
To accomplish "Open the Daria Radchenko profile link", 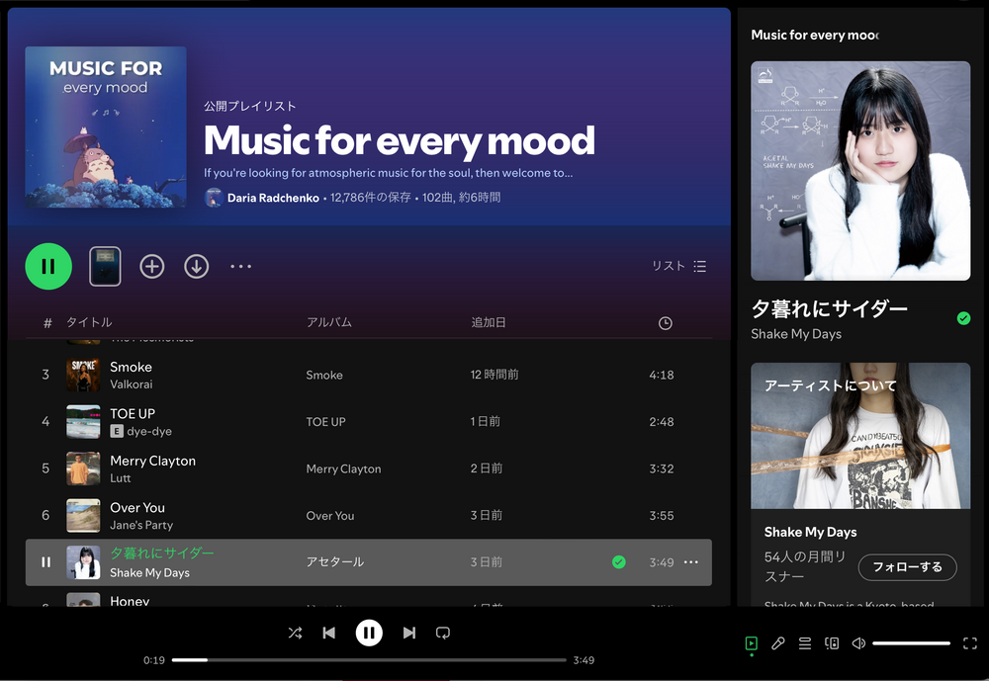I will [x=273, y=198].
